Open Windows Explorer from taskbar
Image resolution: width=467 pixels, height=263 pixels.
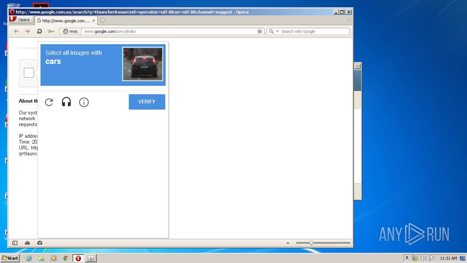point(41,258)
